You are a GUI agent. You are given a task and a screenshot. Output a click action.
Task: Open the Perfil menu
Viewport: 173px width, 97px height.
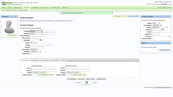click(x=9, y=8)
